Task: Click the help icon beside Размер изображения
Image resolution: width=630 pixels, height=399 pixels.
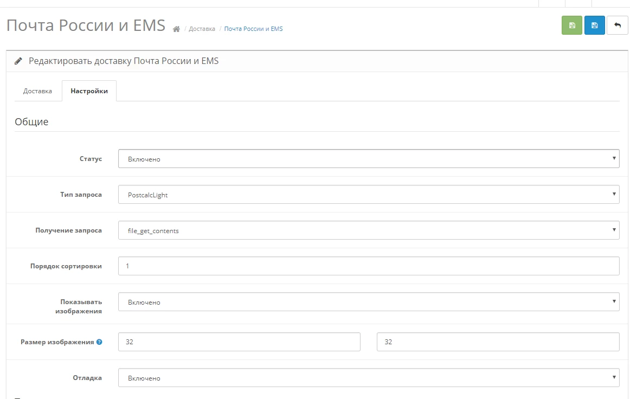Action: tap(99, 342)
